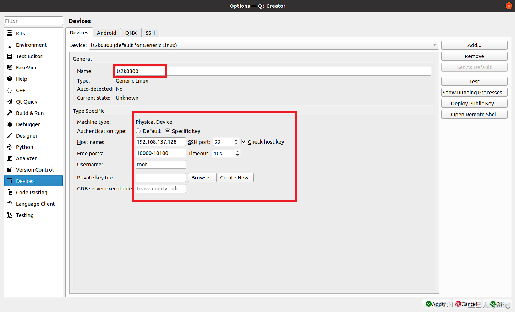Image resolution: width=515 pixels, height=312 pixels.
Task: Create New private key
Action: coord(236,178)
